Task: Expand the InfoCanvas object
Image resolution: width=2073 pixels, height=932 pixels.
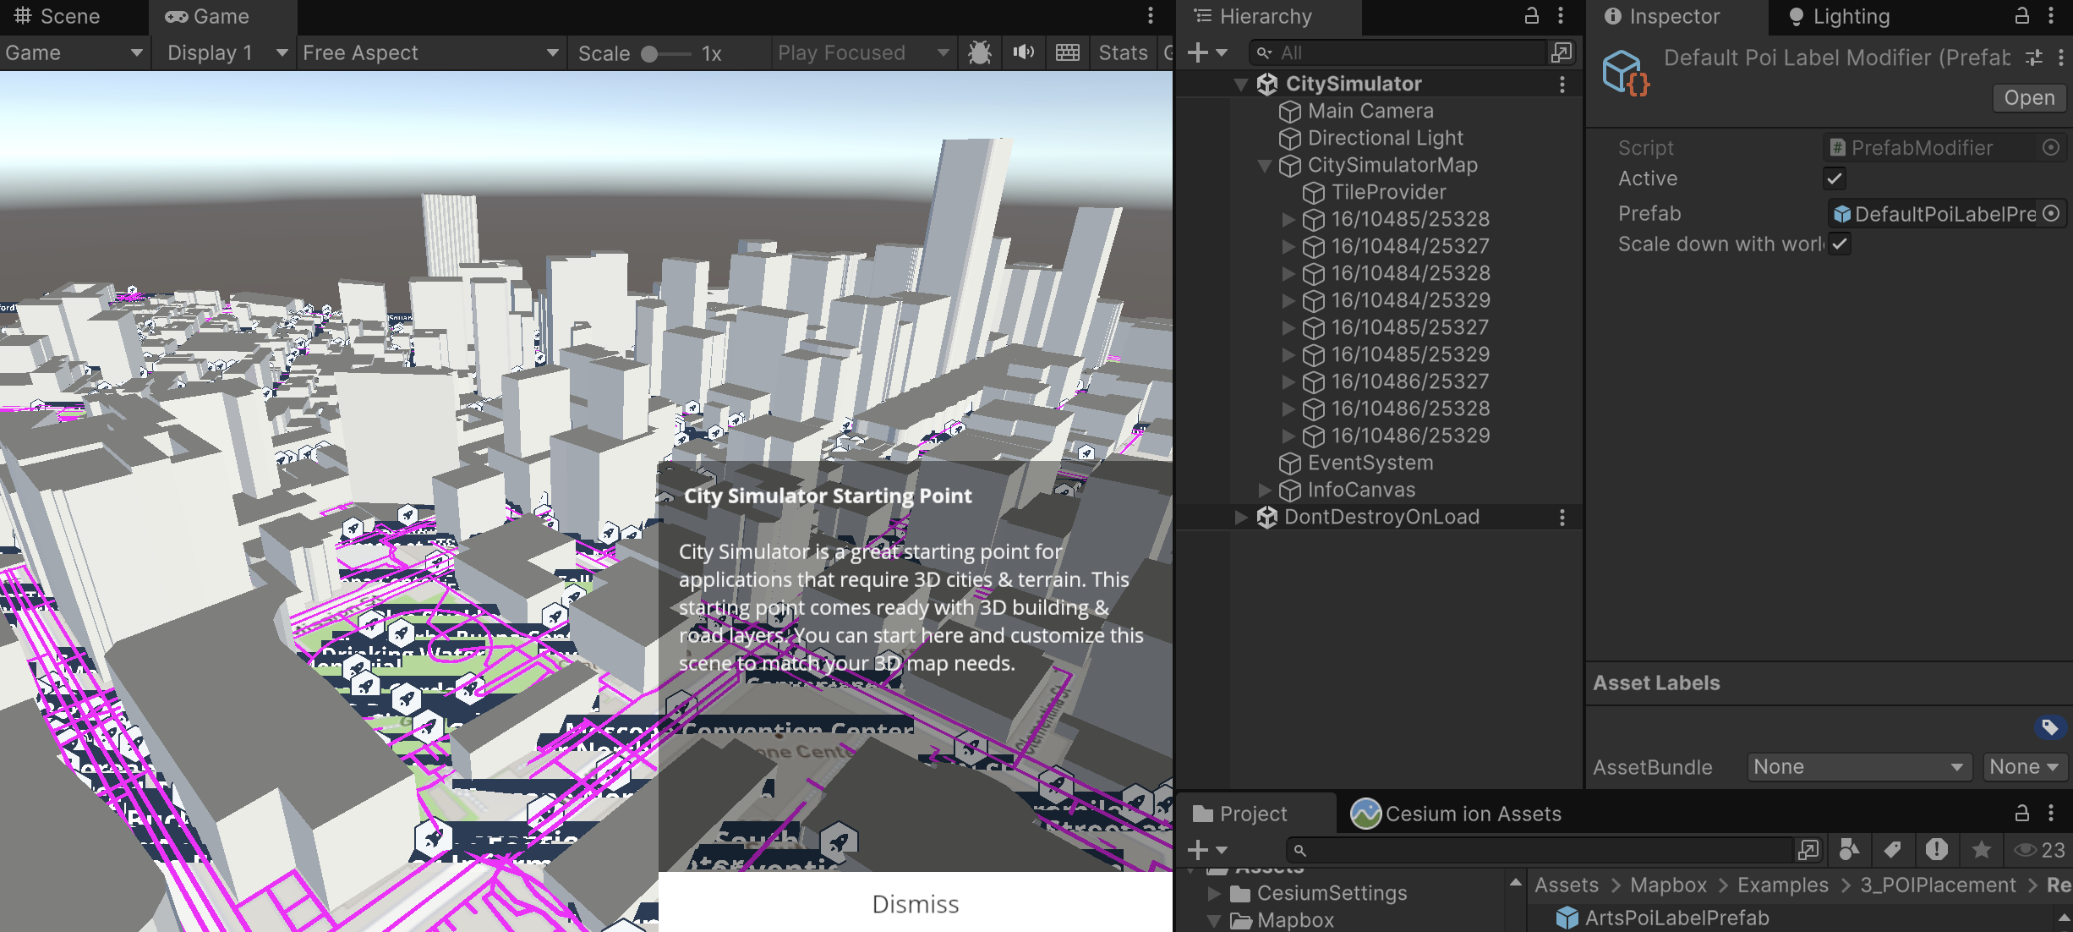Action: pos(1264,491)
